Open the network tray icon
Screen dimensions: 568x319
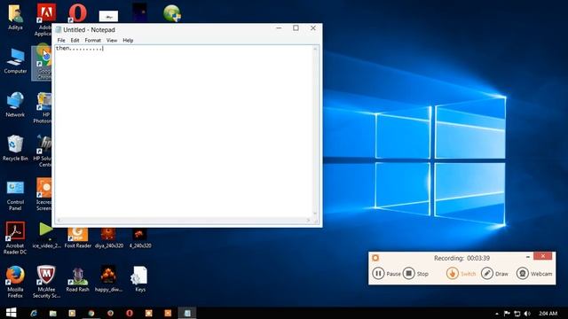point(517,314)
